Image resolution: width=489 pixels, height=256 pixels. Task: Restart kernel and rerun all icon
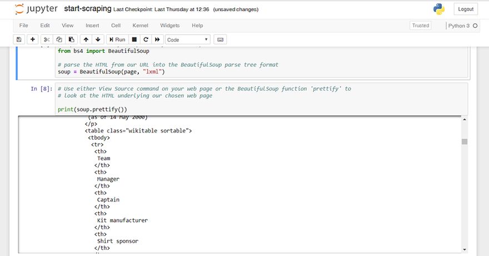tap(157, 40)
